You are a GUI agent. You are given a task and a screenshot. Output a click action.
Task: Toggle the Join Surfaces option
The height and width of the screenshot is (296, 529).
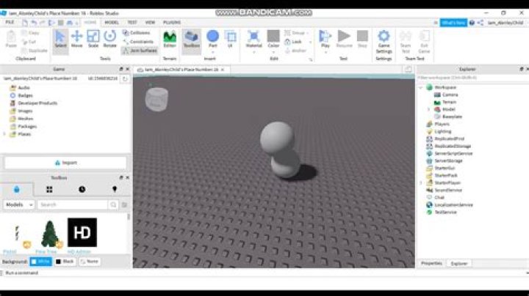coord(140,50)
